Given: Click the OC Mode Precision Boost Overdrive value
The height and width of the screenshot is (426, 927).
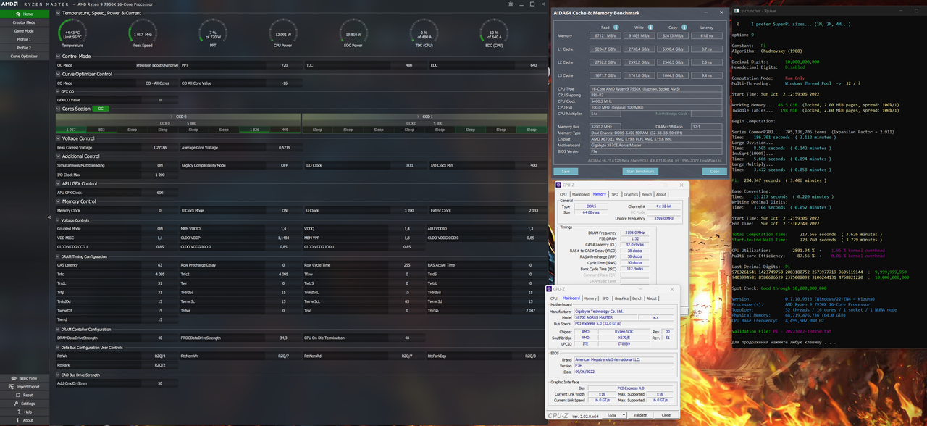Looking at the screenshot, I should coord(157,65).
